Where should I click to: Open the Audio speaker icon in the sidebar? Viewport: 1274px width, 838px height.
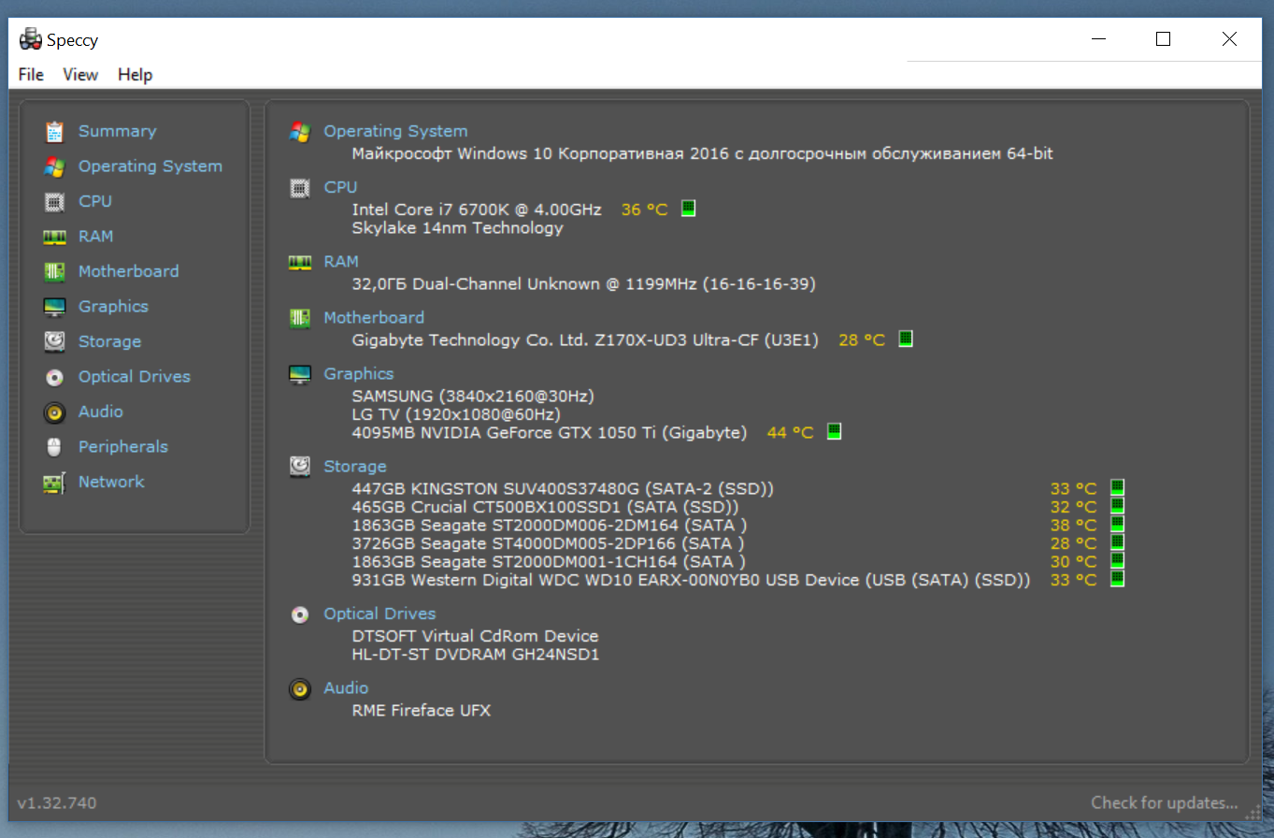54,412
